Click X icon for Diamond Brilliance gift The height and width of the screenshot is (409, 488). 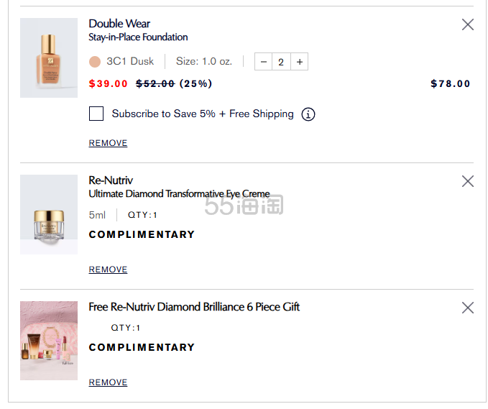pyautogui.click(x=468, y=308)
